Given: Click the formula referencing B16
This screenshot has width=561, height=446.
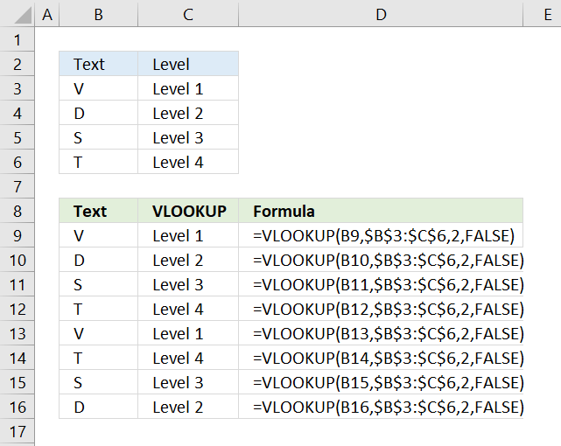Looking at the screenshot, I should pos(381,407).
